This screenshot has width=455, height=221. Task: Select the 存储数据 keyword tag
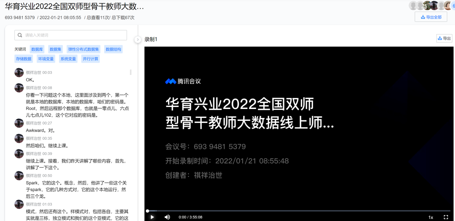click(24, 59)
